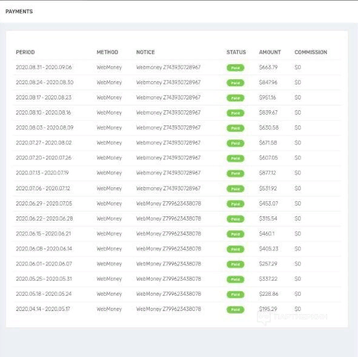Select period 2020.07.20 - 2020.07.26

tap(44, 158)
